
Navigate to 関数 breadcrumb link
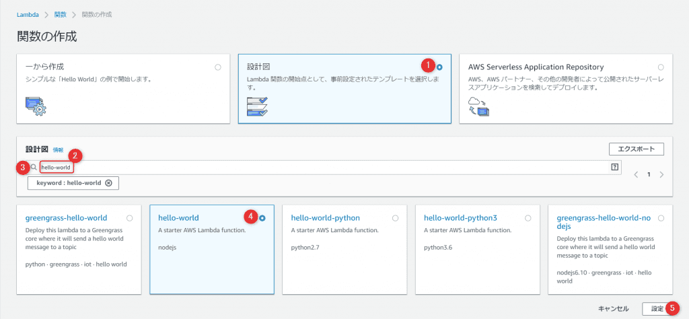pos(61,14)
